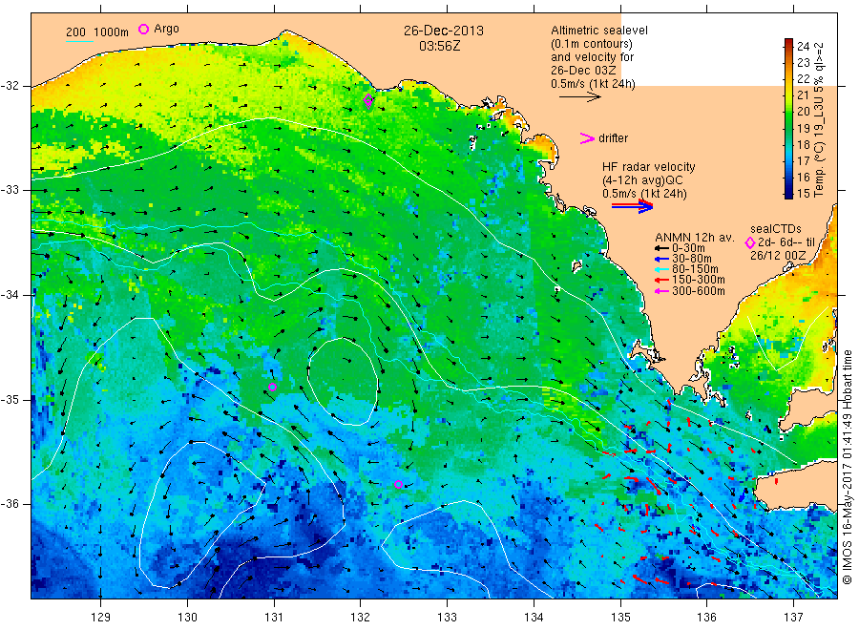Click the blue 30-80m ANMN arrow symbol
The image size is (859, 630).
pyautogui.click(x=661, y=259)
